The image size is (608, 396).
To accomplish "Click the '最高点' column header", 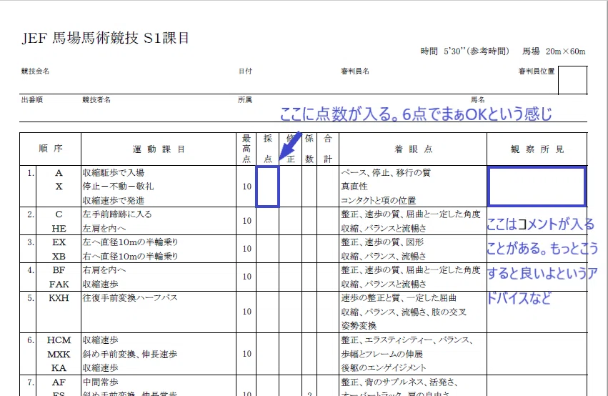I will [x=246, y=149].
